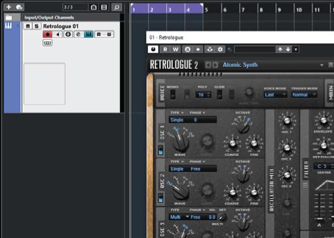
Task: Click the side-chain routing icon in plugin toolbar
Action: coord(210,49)
